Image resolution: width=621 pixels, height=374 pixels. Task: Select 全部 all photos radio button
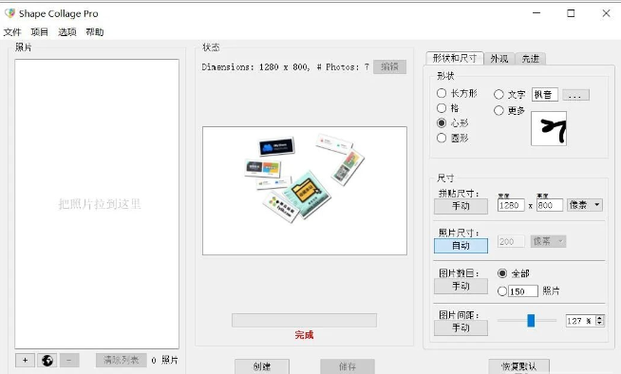[x=502, y=273]
